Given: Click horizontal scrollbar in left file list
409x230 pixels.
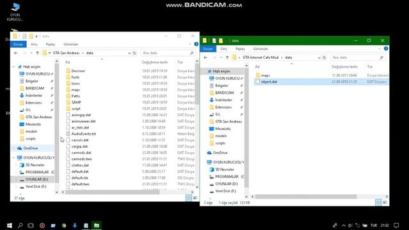Looking at the screenshot, I should [x=112, y=192].
